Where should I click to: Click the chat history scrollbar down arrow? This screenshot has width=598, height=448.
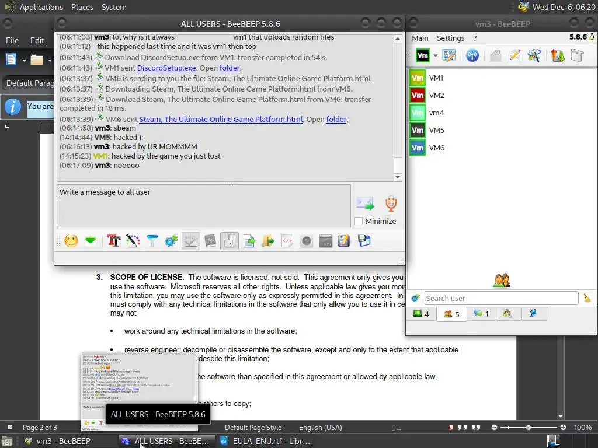click(398, 177)
